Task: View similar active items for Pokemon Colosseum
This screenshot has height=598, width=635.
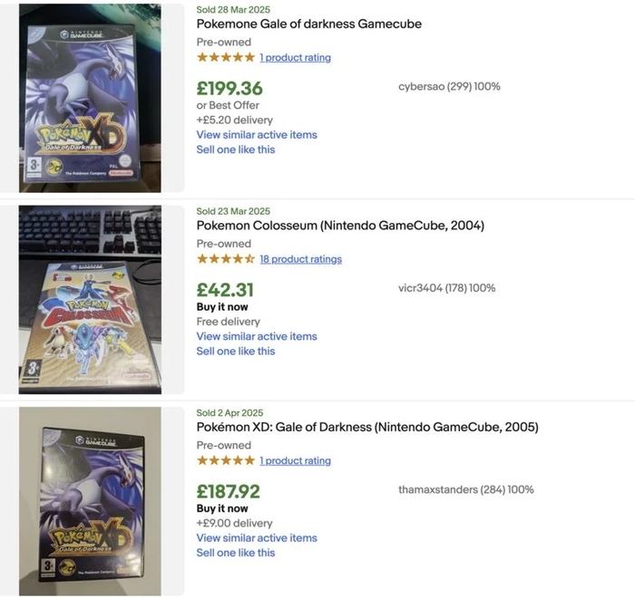Action: [x=257, y=336]
